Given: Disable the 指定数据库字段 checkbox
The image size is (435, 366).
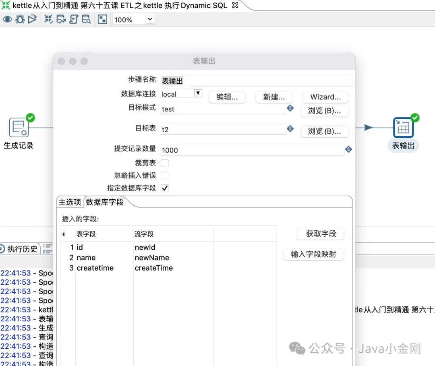Looking at the screenshot, I should [165, 188].
